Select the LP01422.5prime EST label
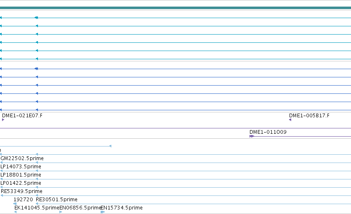 tap(21, 183)
